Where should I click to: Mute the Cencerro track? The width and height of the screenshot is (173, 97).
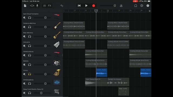tap(24, 46)
